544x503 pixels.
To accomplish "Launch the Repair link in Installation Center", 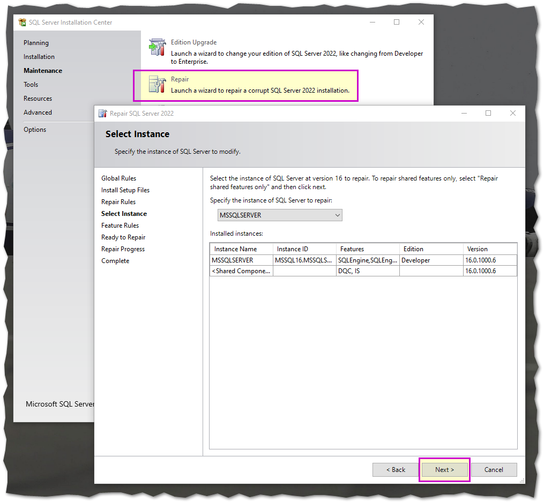I will 180,79.
